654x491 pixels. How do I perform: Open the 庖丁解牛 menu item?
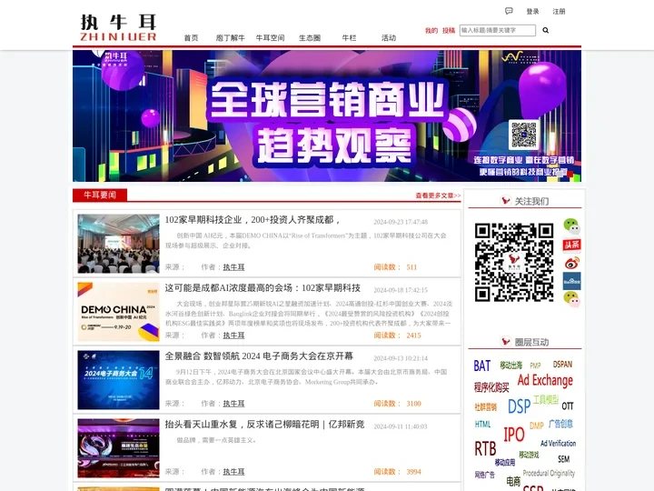(230, 37)
